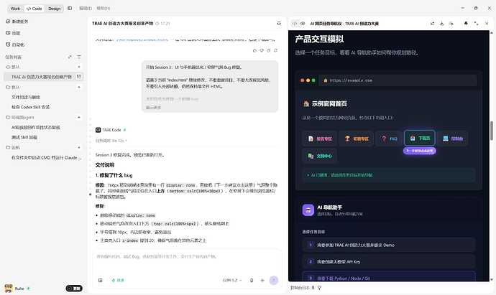This screenshot has height=295, width=496.
Task: Add a task in the cloud 默认 group
Action: pos(79,67)
